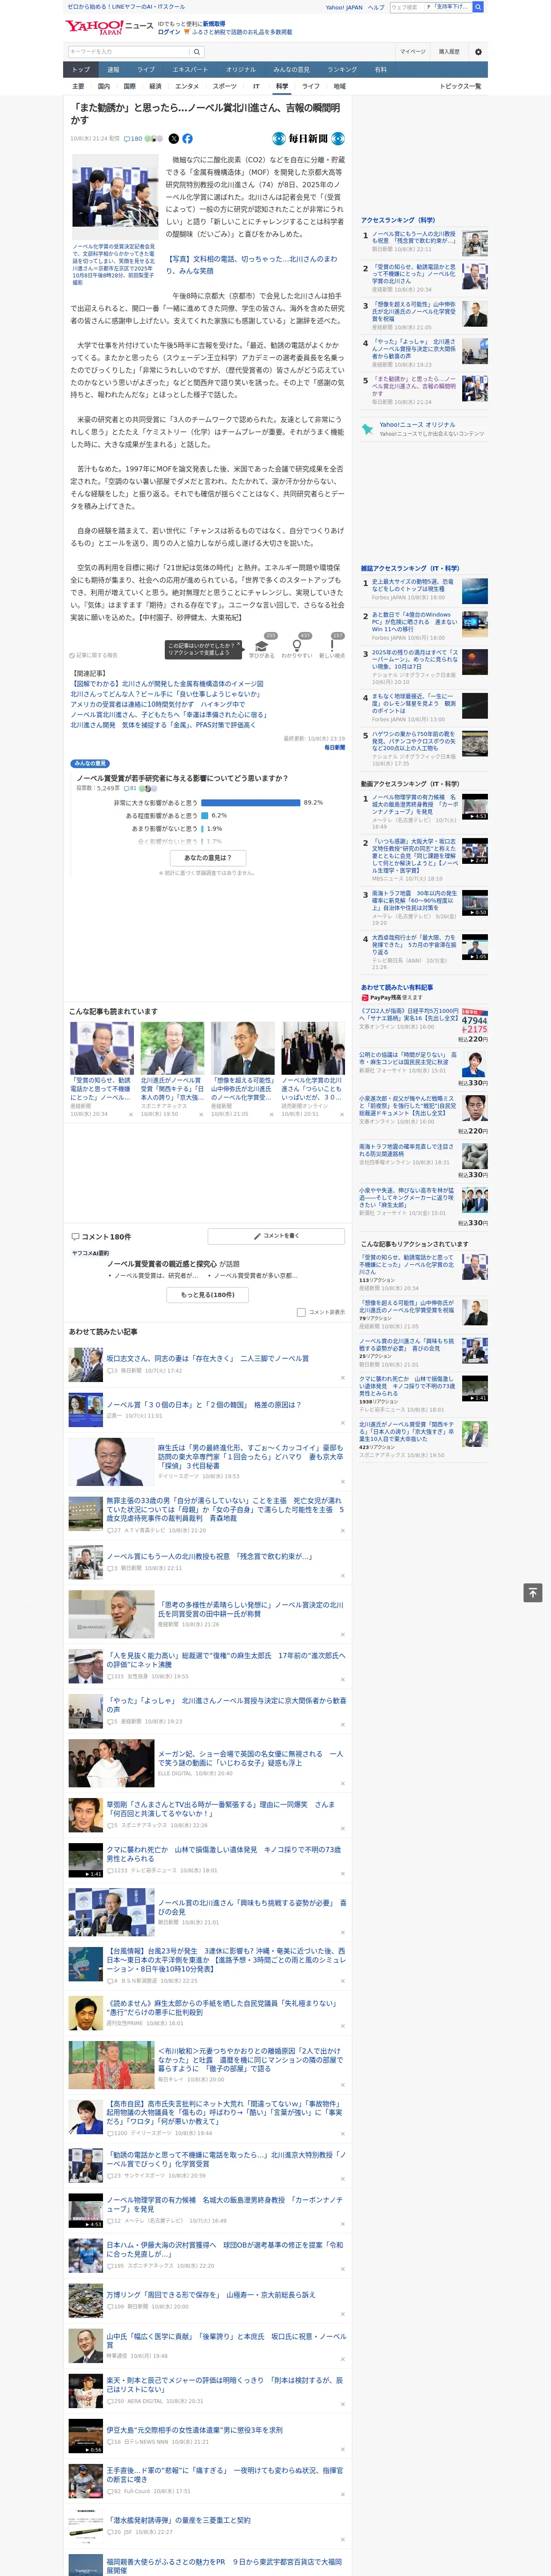
Task: Open article 伊豆大島"元交際相手の女性遺体遺棄"
Action: point(195,2430)
